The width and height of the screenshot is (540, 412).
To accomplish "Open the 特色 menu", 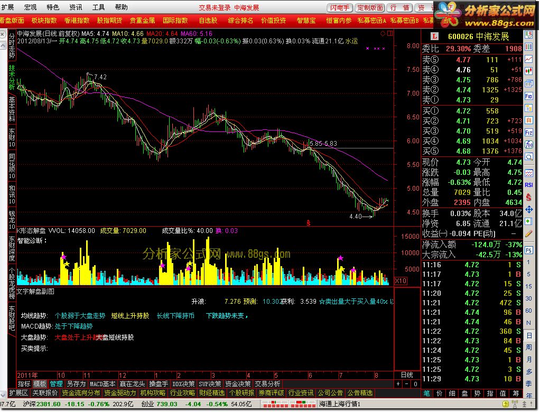I will click(53, 7).
